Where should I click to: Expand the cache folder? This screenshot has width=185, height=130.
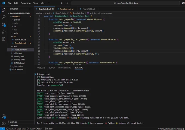20,23
